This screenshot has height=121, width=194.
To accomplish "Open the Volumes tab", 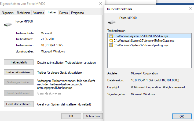I will click(x=38, y=13).
